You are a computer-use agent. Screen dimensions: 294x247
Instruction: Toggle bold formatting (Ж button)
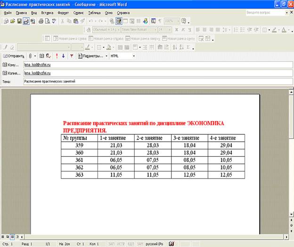coord(176,30)
